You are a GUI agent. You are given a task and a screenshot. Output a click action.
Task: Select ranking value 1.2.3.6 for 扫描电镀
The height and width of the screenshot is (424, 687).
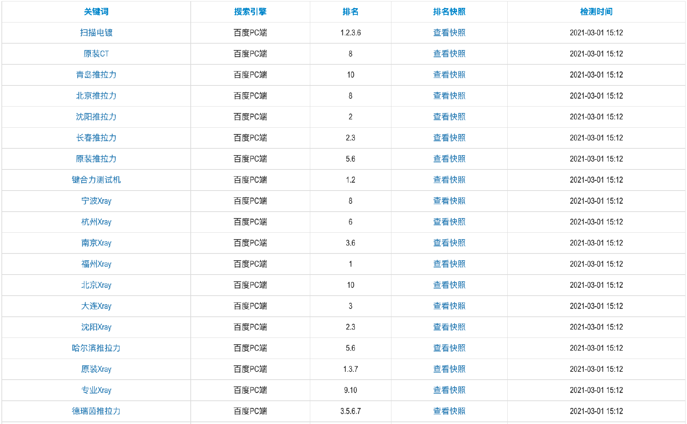(351, 33)
